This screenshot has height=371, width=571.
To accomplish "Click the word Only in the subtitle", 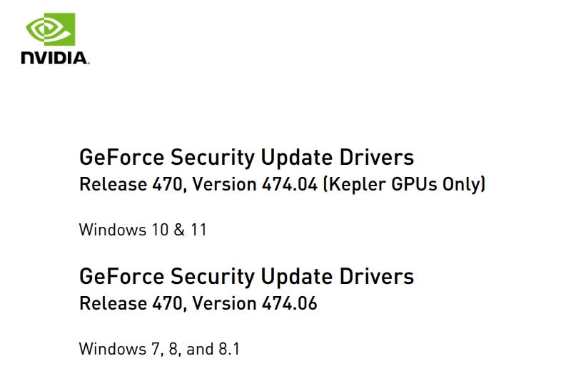I will click(x=461, y=184).
